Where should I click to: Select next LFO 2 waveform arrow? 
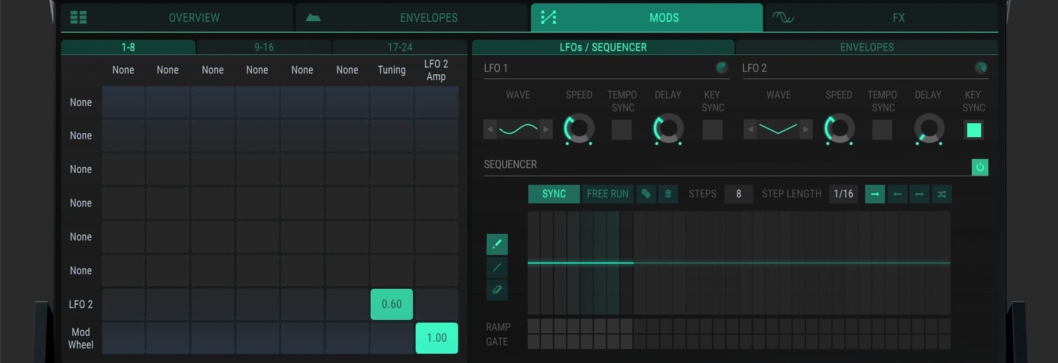click(805, 129)
